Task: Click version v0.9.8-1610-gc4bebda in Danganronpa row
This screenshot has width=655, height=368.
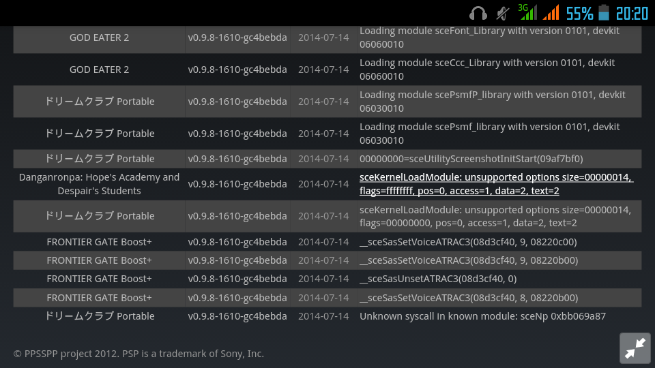Action: coord(237,184)
